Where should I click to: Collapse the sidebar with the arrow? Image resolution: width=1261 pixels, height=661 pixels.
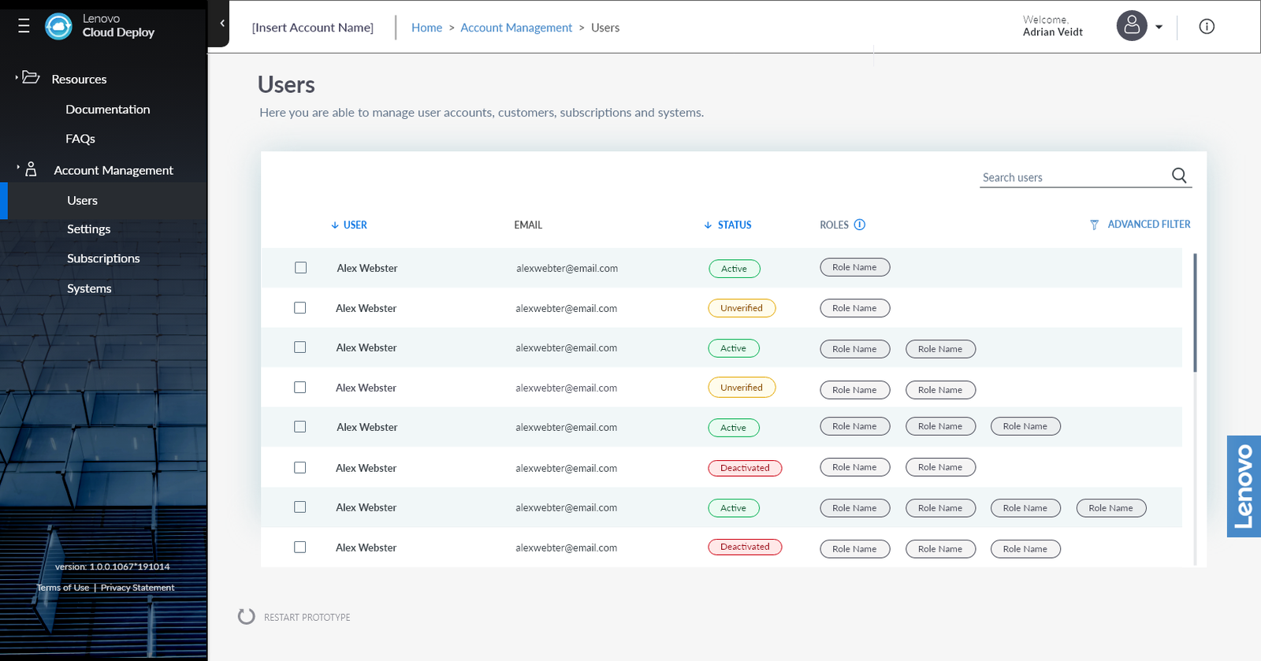222,24
